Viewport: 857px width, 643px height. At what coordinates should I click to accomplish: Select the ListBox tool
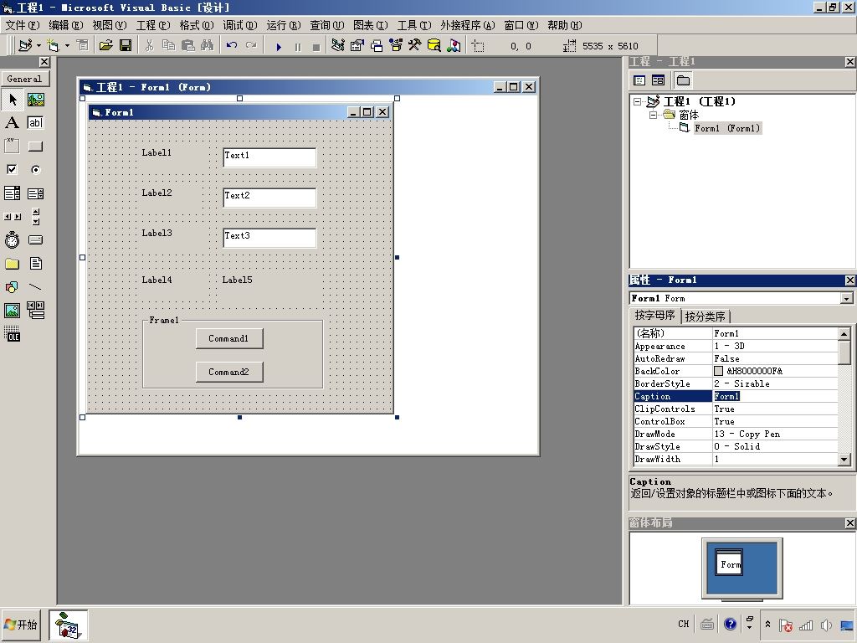coord(35,193)
